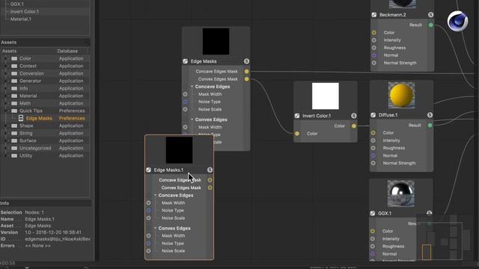The image size is (479, 269).
Task: Click Convex Edges Mask output port on Edge Masks
Action: point(246,79)
